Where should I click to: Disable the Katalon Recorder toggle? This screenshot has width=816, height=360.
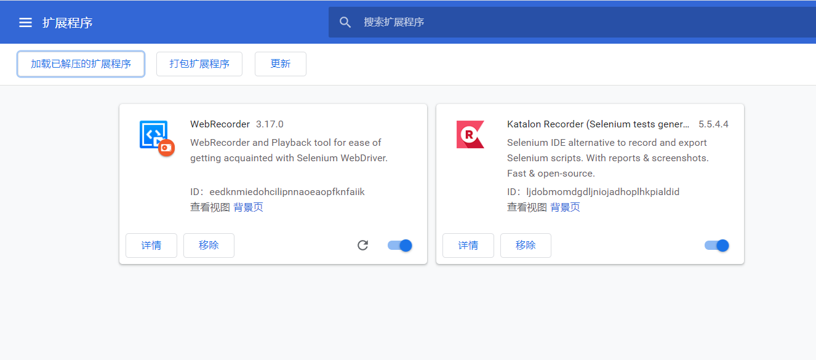(717, 246)
